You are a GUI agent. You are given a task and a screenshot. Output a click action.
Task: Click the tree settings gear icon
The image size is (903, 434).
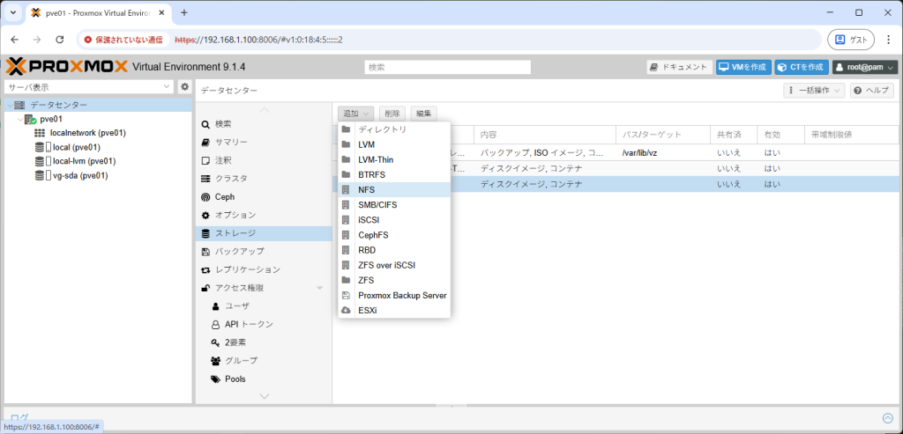(185, 87)
